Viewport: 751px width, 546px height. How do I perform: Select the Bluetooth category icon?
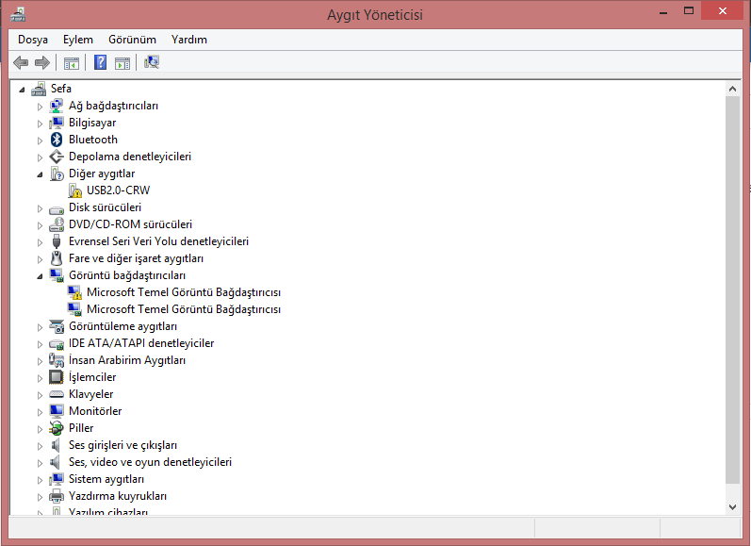click(57, 140)
